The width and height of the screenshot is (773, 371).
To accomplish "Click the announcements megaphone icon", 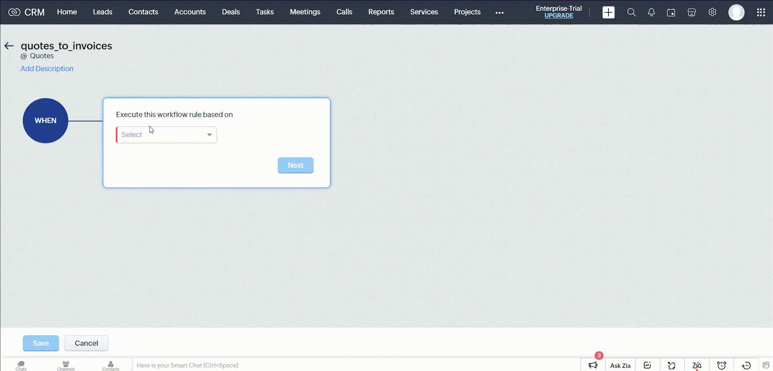I will point(593,365).
